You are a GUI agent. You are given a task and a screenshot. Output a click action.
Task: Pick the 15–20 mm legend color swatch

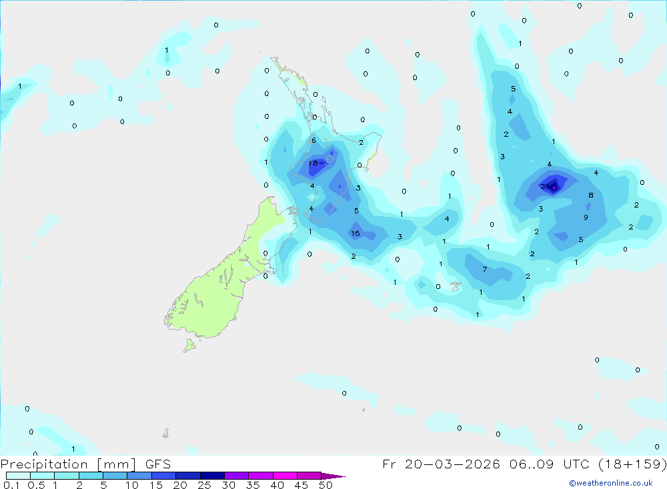click(x=164, y=476)
